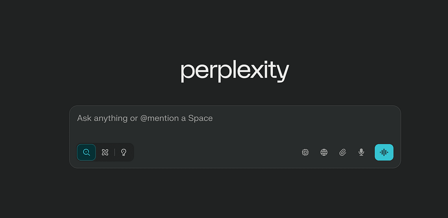Open the processor-chip model dropdown
Image resolution: width=448 pixels, height=218 pixels.
[305, 152]
